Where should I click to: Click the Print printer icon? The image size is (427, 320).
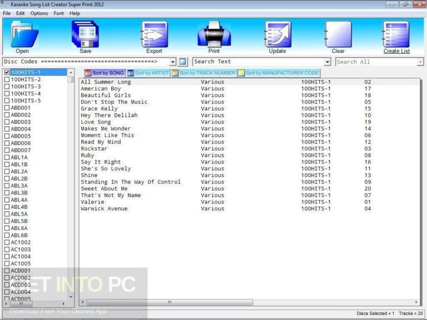coord(214,34)
